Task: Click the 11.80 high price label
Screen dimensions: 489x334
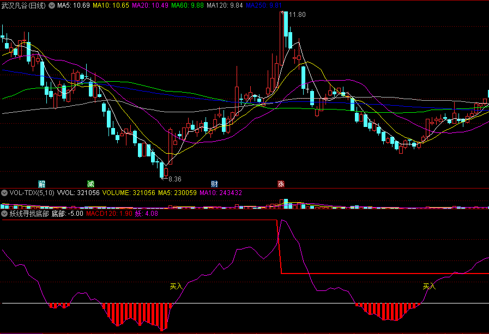Action: (x=297, y=15)
